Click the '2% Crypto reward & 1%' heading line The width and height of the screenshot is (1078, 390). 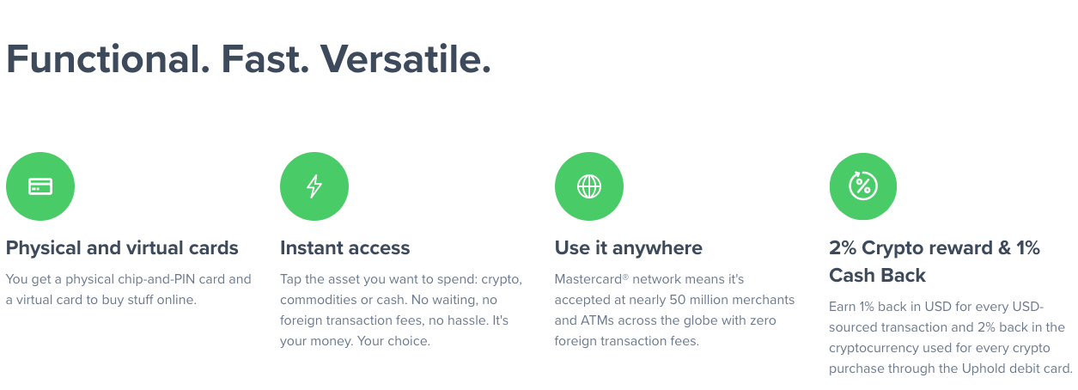tap(935, 248)
